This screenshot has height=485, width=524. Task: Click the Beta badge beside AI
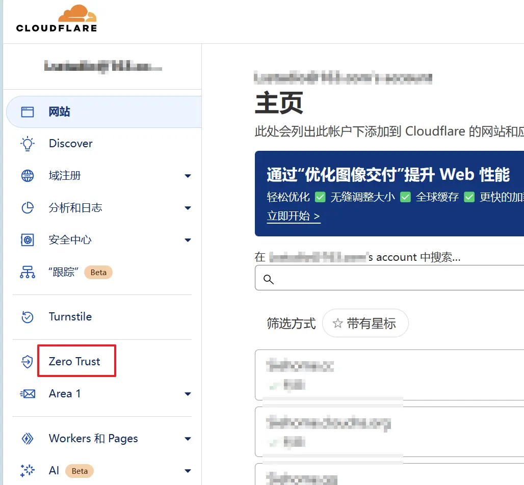pyautogui.click(x=80, y=471)
